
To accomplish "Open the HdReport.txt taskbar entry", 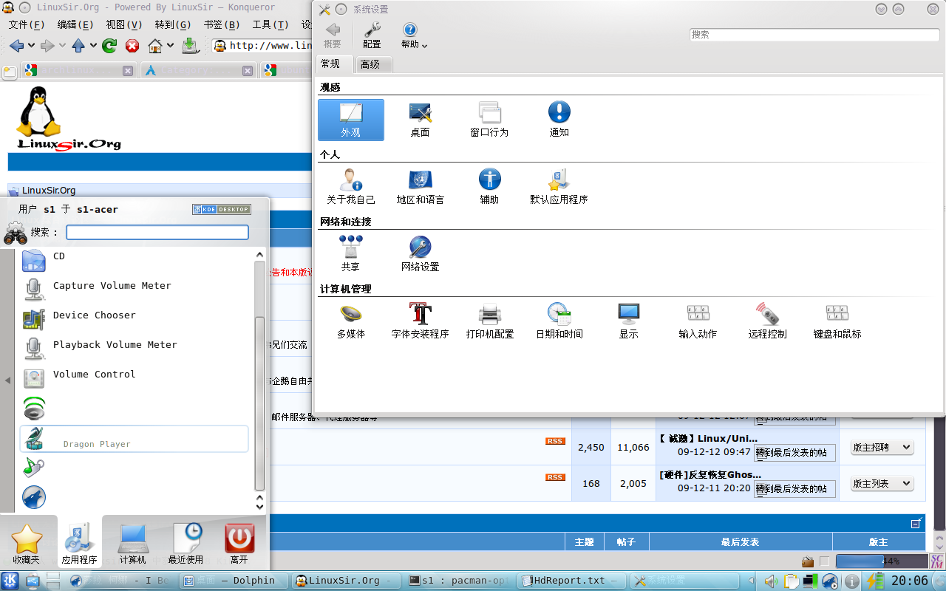I will tap(571, 581).
